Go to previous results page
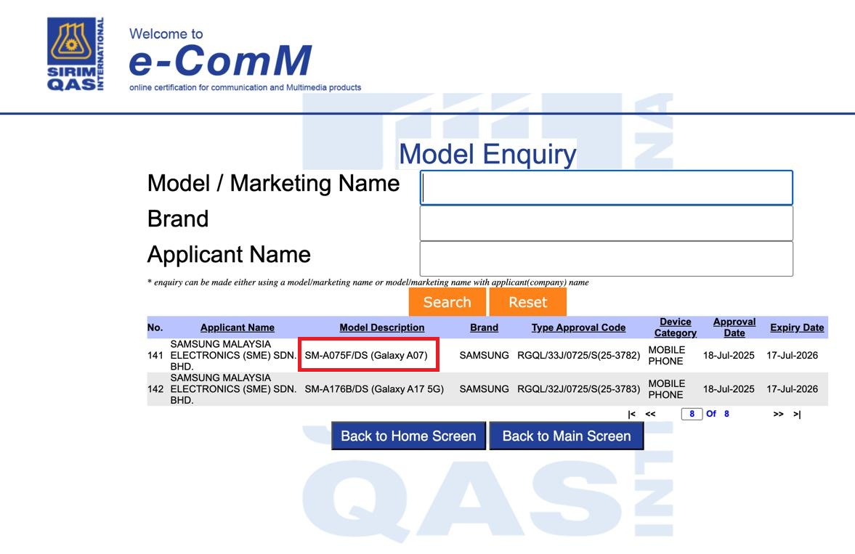855x554 pixels. tap(650, 415)
